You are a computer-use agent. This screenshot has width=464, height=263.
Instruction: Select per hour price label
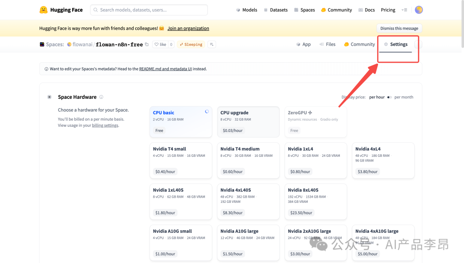tap(377, 97)
